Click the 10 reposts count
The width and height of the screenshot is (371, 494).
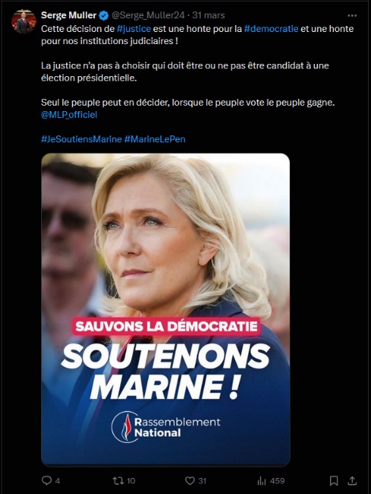pos(131,481)
